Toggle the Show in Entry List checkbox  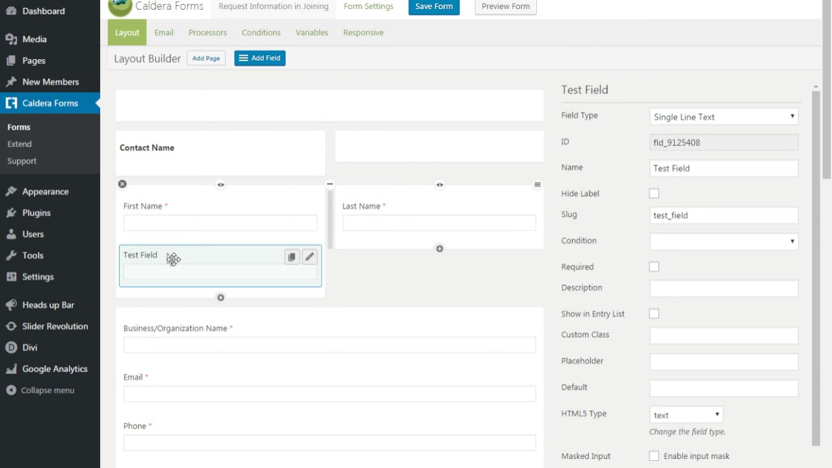(x=654, y=313)
